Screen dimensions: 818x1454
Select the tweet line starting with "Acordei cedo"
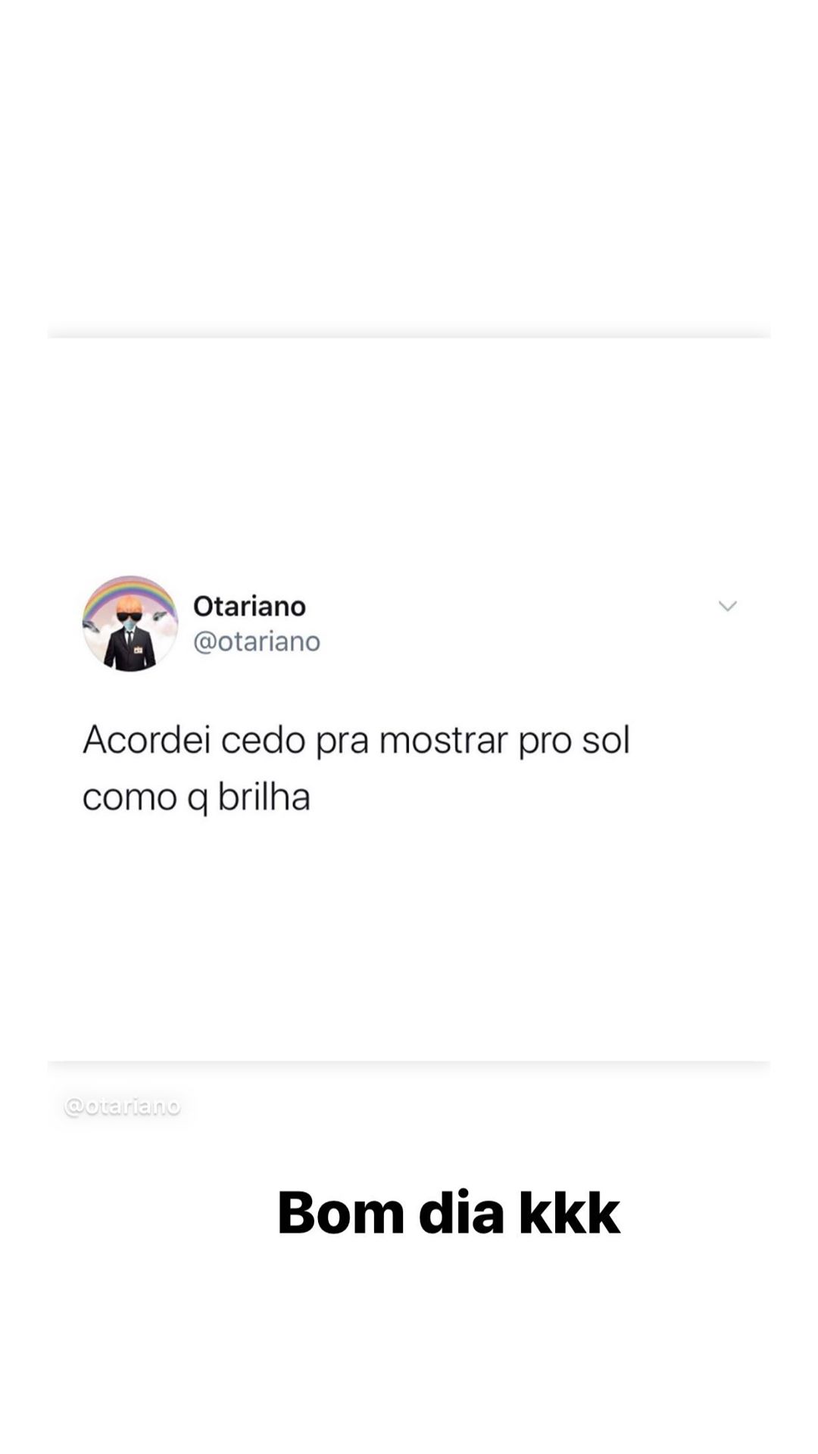point(356,740)
